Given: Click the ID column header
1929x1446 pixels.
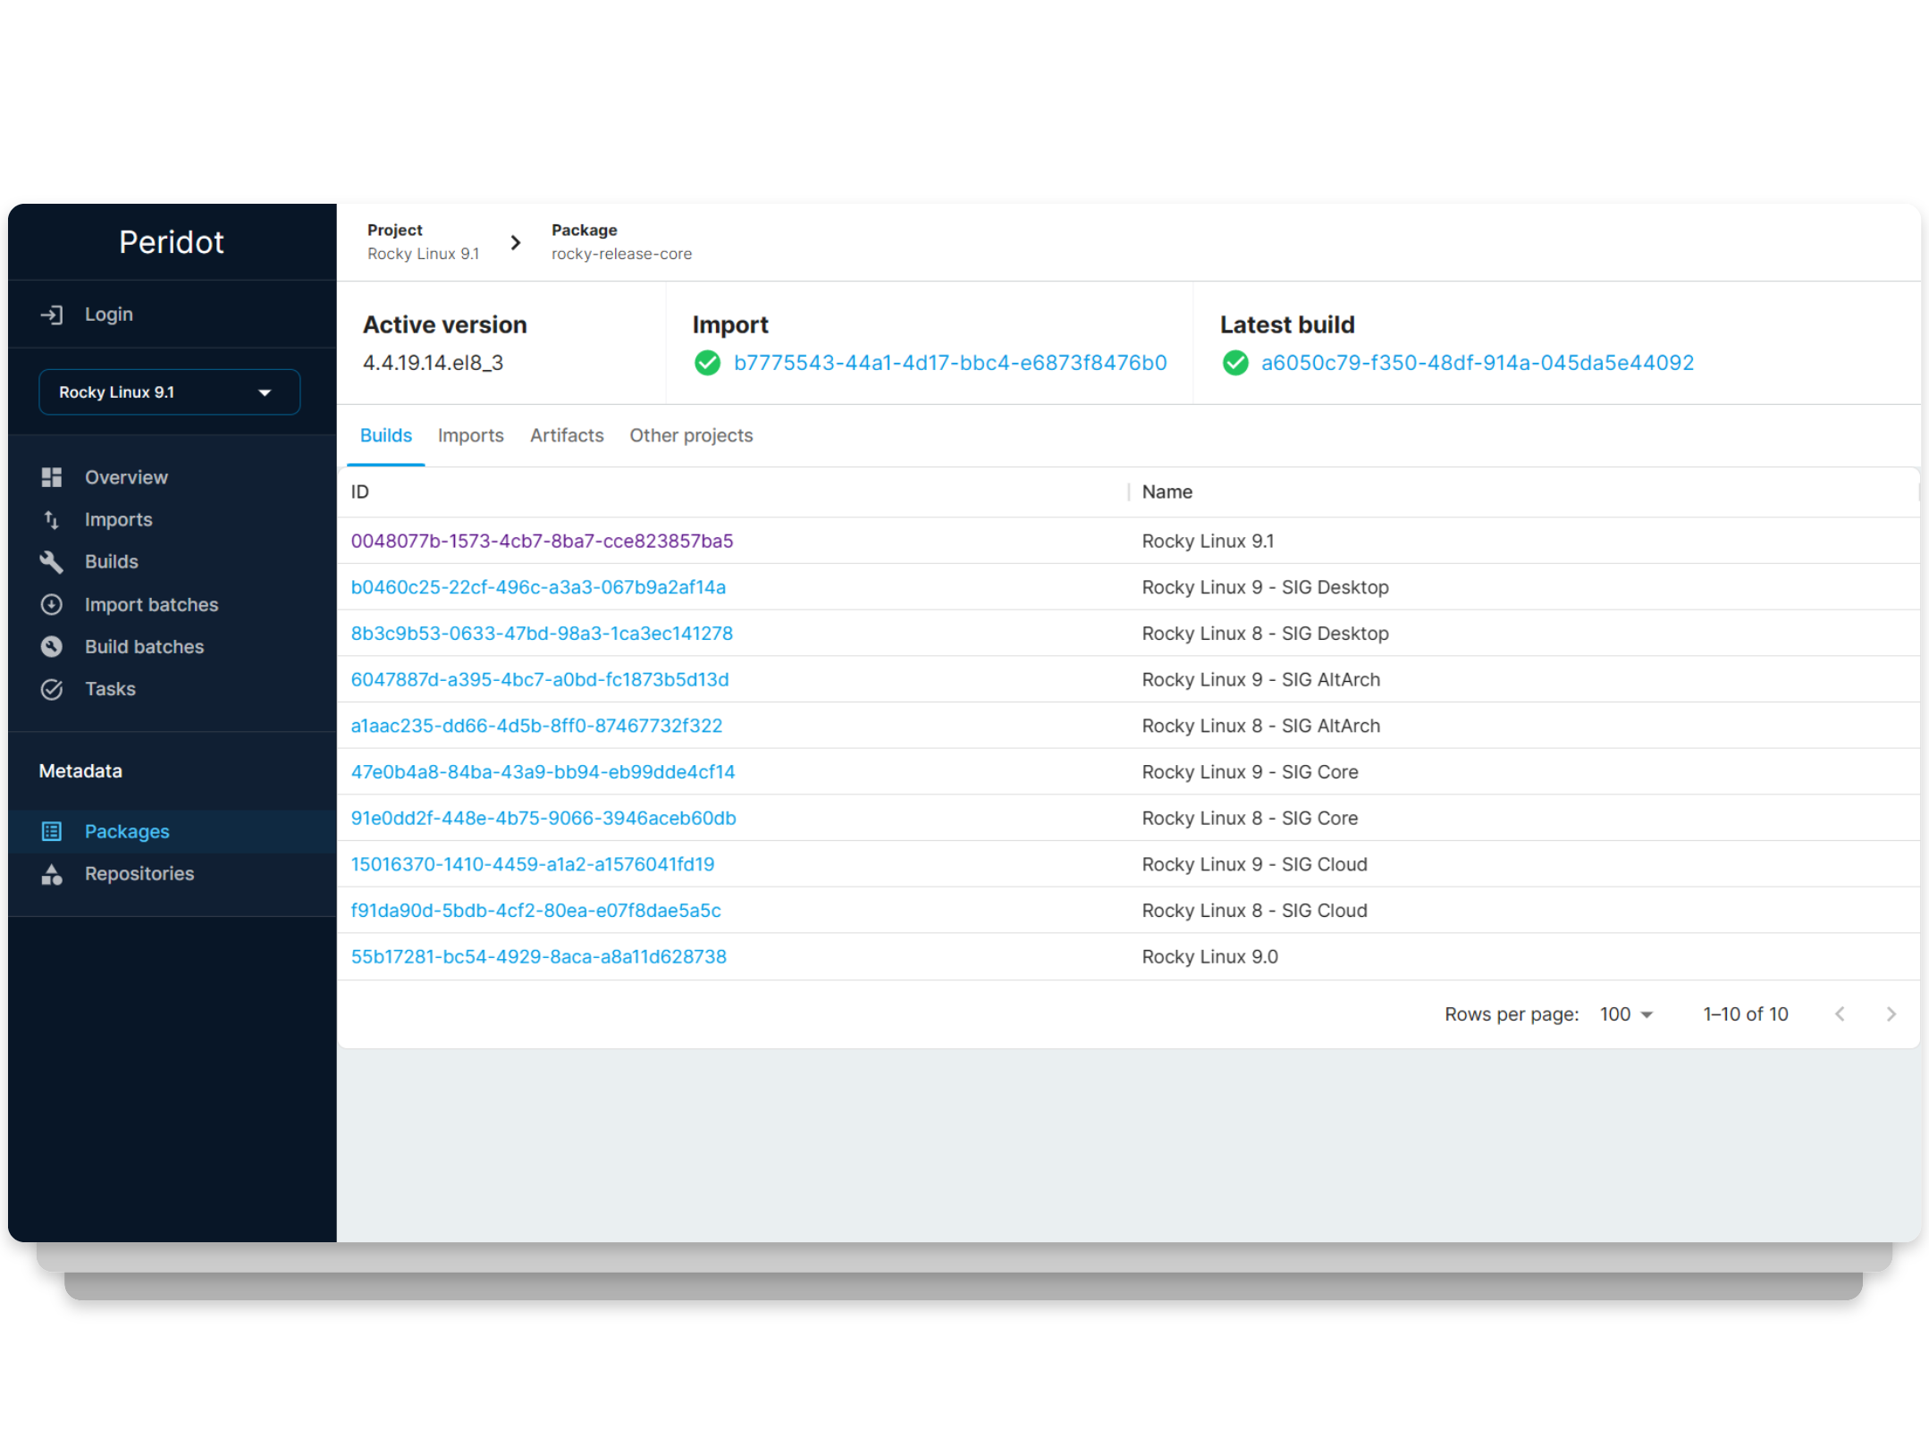Looking at the screenshot, I should click(360, 492).
